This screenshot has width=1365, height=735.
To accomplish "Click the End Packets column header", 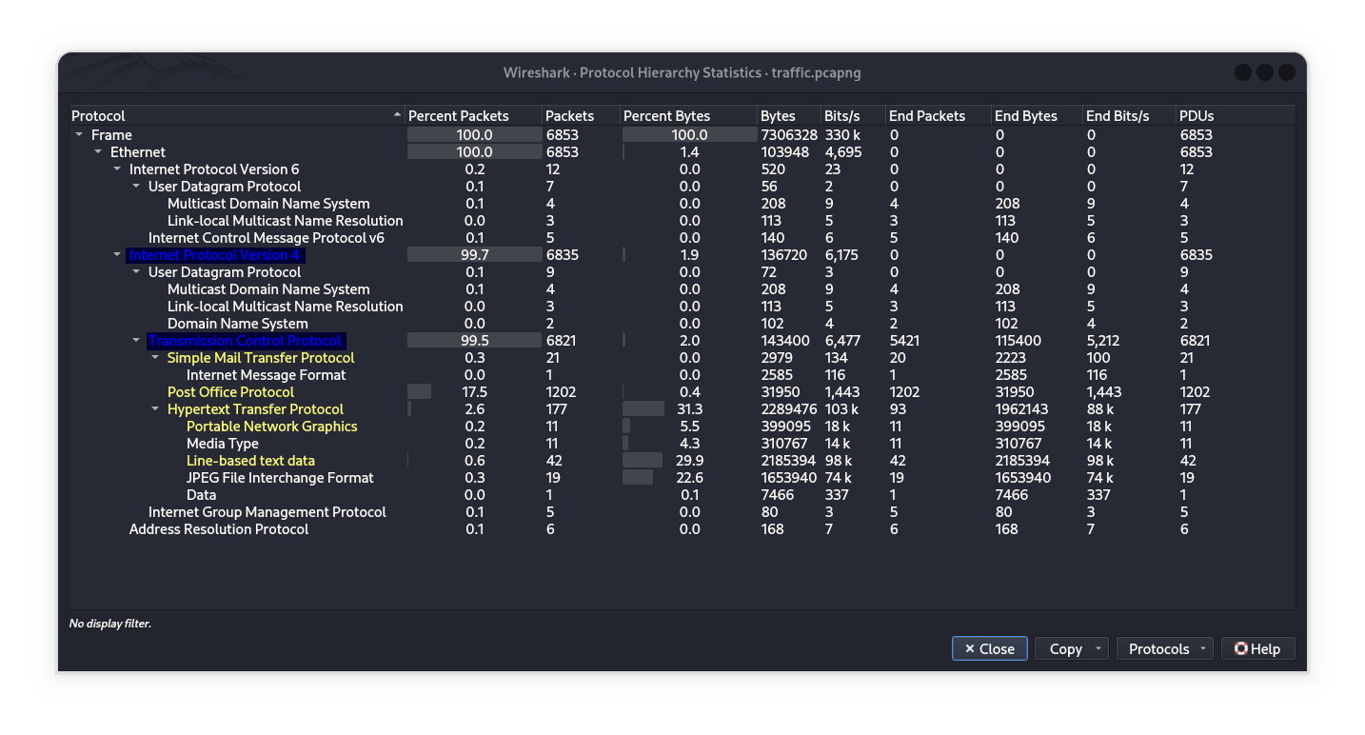I will [x=926, y=116].
